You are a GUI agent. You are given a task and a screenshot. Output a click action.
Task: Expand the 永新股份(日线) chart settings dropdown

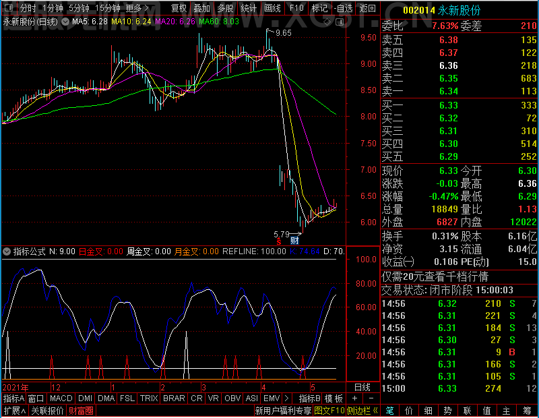tap(65, 22)
